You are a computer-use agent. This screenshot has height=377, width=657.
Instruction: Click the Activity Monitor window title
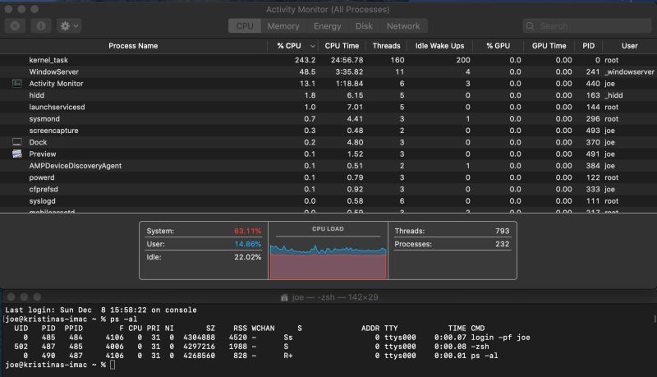[x=328, y=9]
